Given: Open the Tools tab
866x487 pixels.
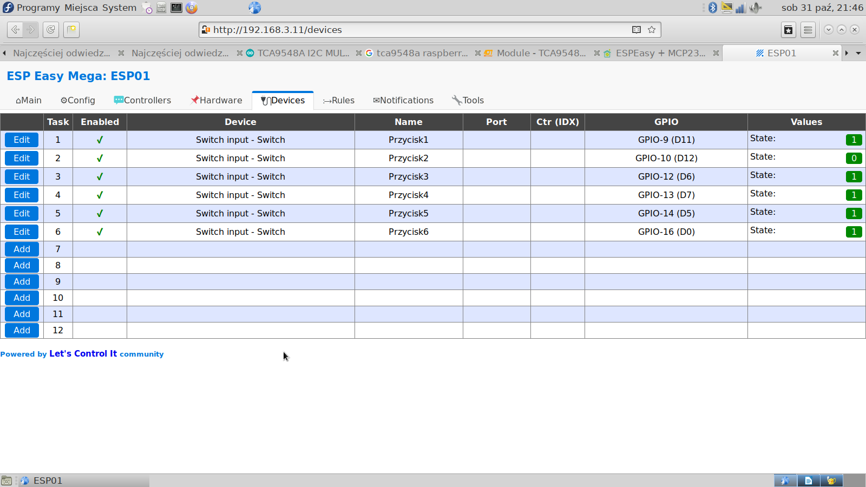Looking at the screenshot, I should click(x=468, y=100).
